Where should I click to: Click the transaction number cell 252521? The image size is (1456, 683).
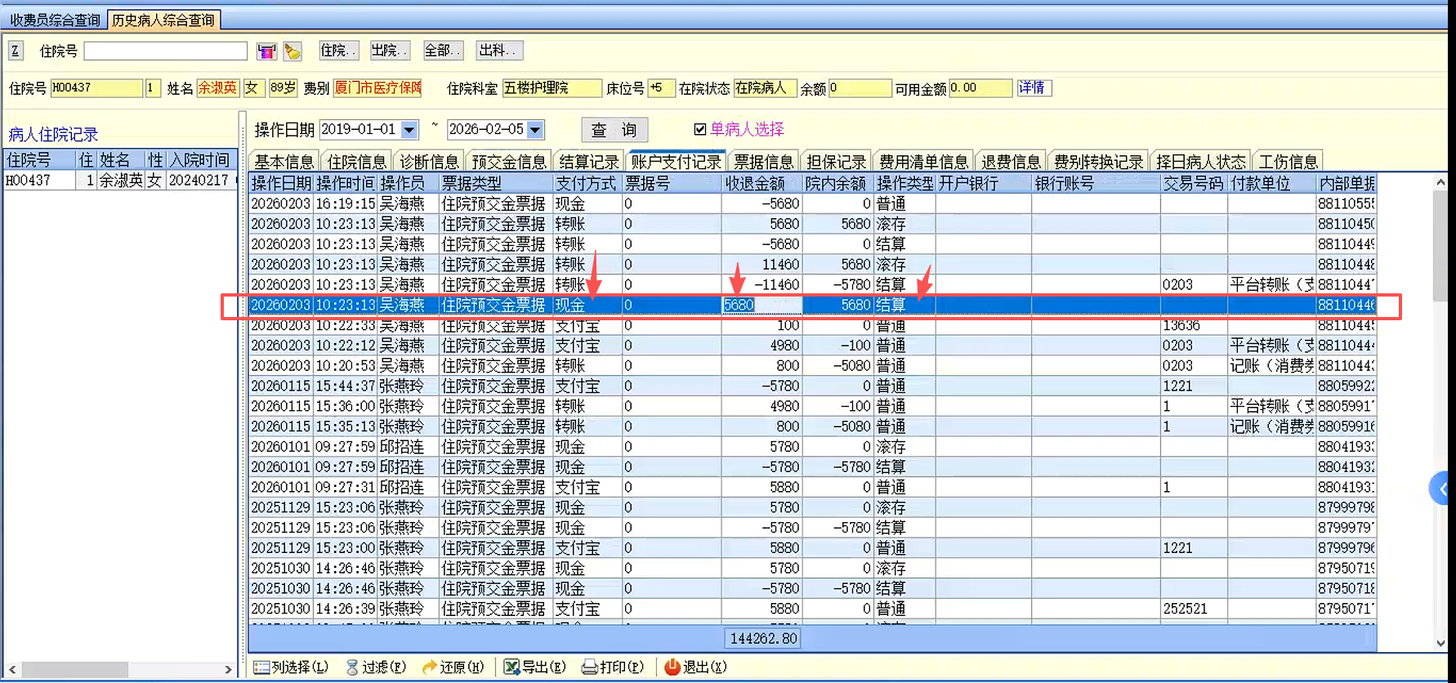pyautogui.click(x=1194, y=609)
